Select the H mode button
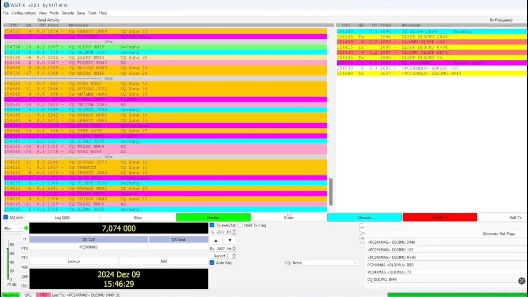This screenshot has height=297, width=528. point(24,239)
